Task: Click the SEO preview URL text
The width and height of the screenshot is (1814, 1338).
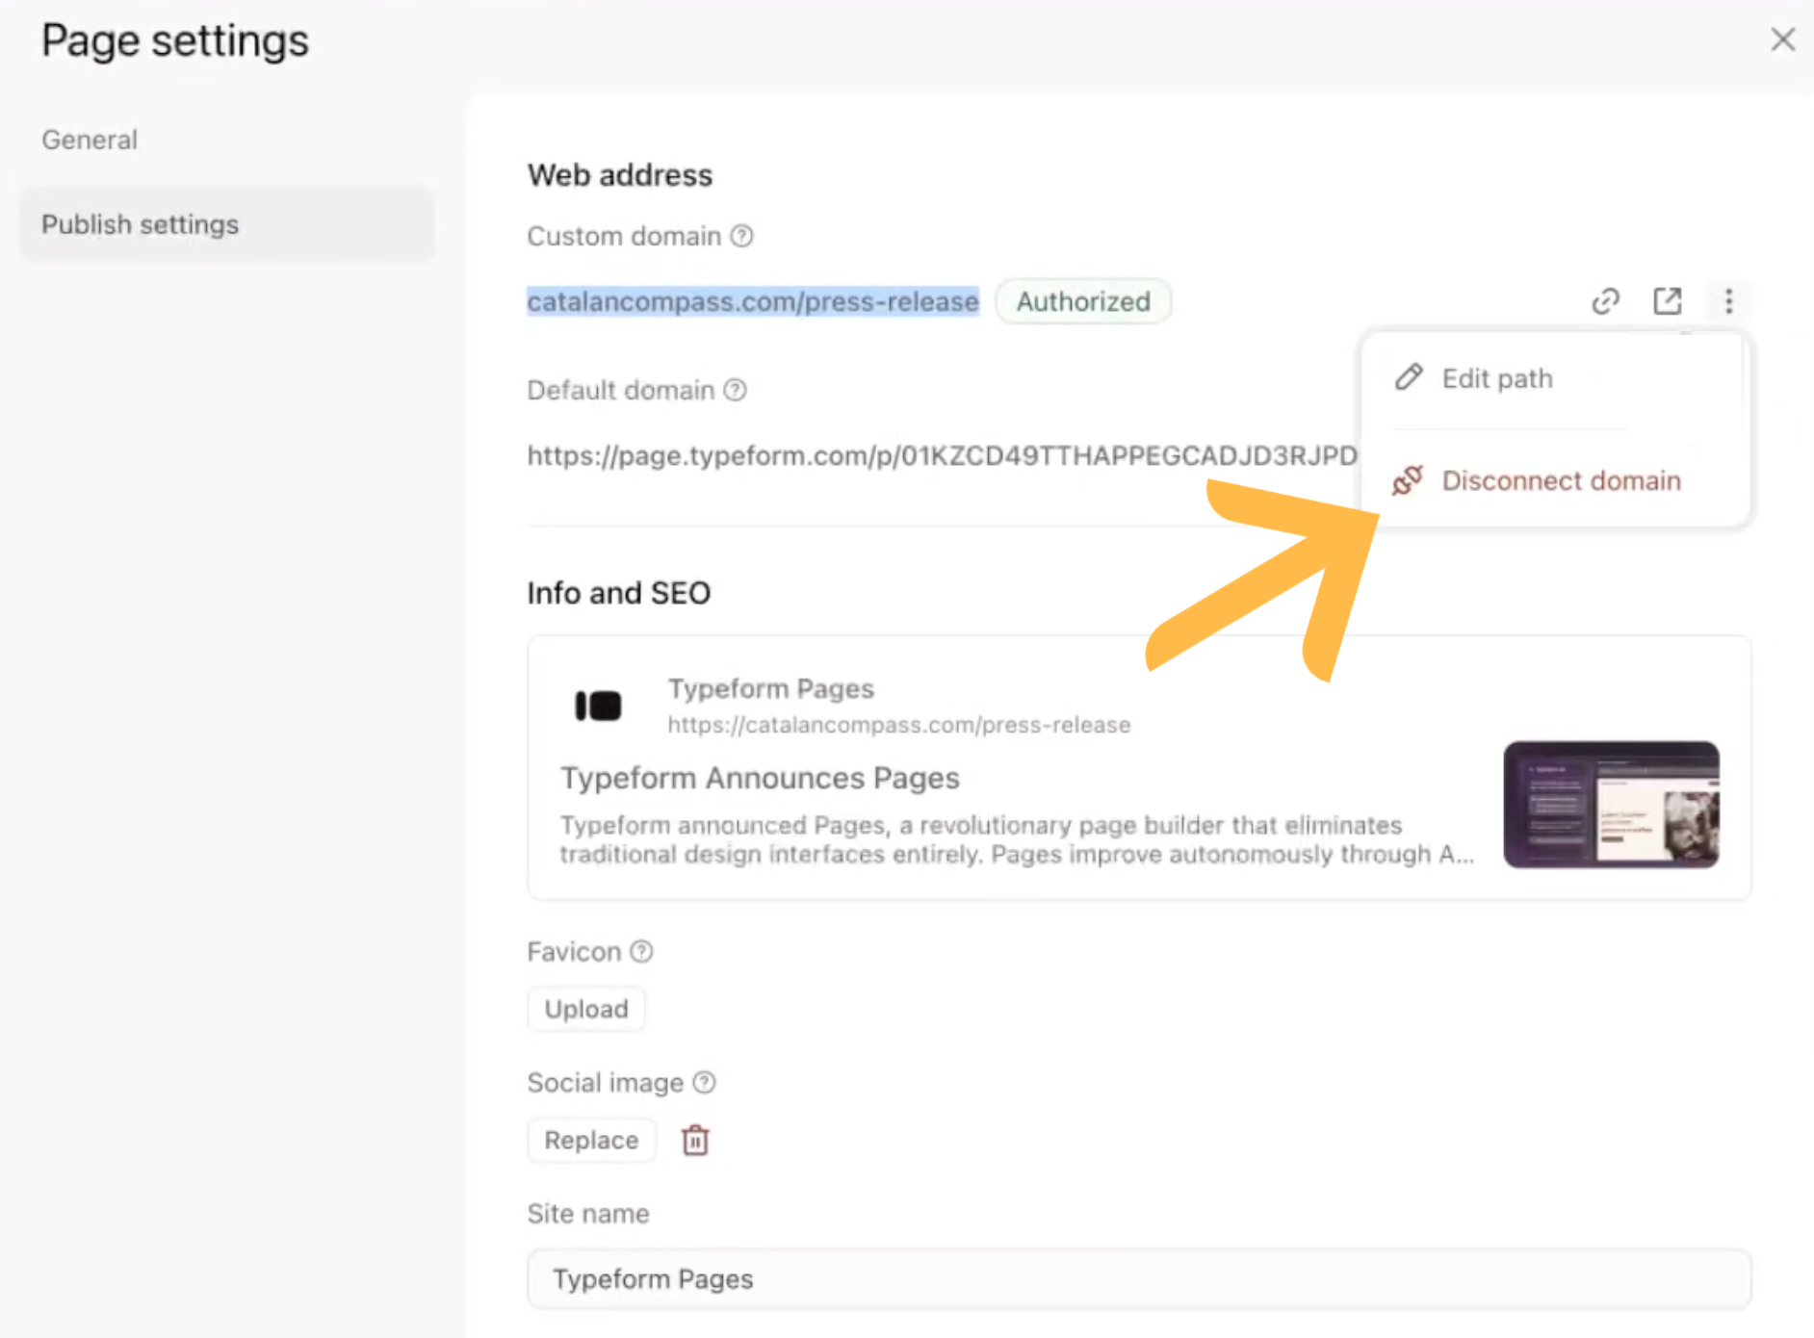Action: (899, 725)
